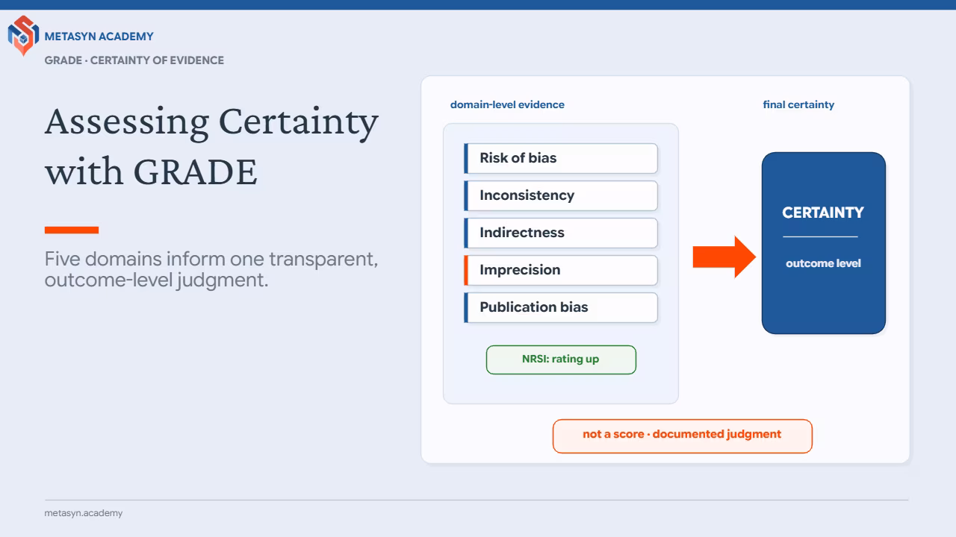Click the 'domain-level evidence' label
Screen dimensions: 956x537
point(507,105)
